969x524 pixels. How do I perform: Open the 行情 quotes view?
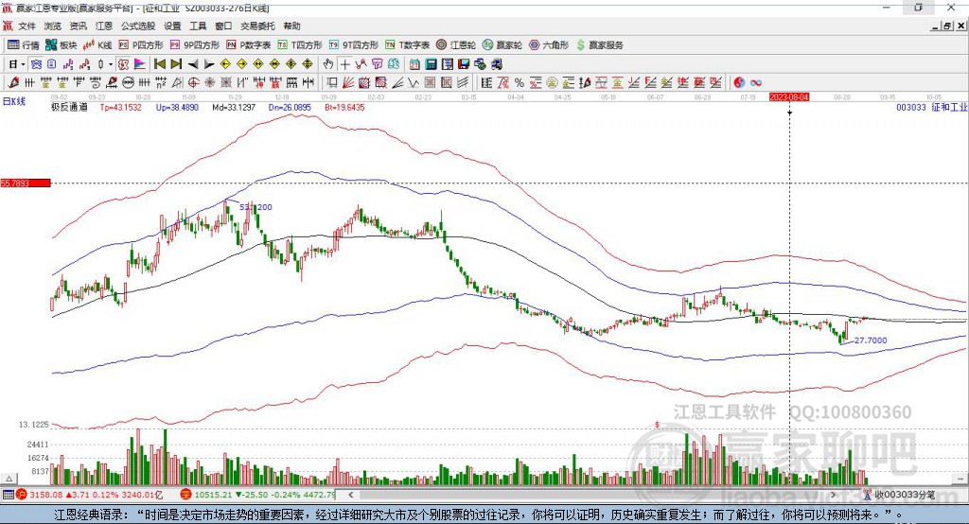23,45
